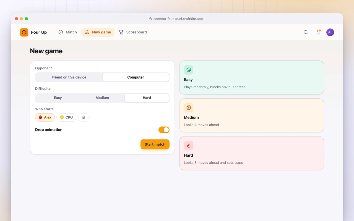Screen dimensions: 354x221
Task: Open the Scoreboard tab
Action: coord(133,32)
